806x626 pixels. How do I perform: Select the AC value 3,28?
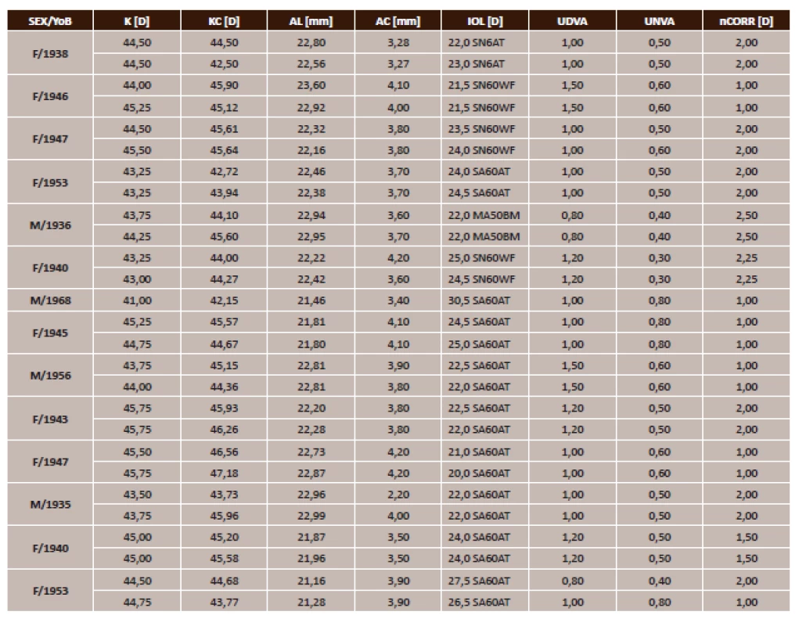pos(398,43)
